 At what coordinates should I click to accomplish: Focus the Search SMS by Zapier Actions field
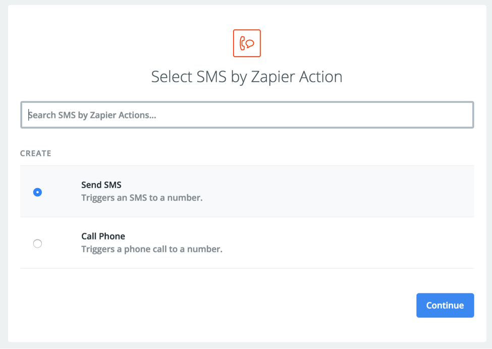click(x=247, y=115)
